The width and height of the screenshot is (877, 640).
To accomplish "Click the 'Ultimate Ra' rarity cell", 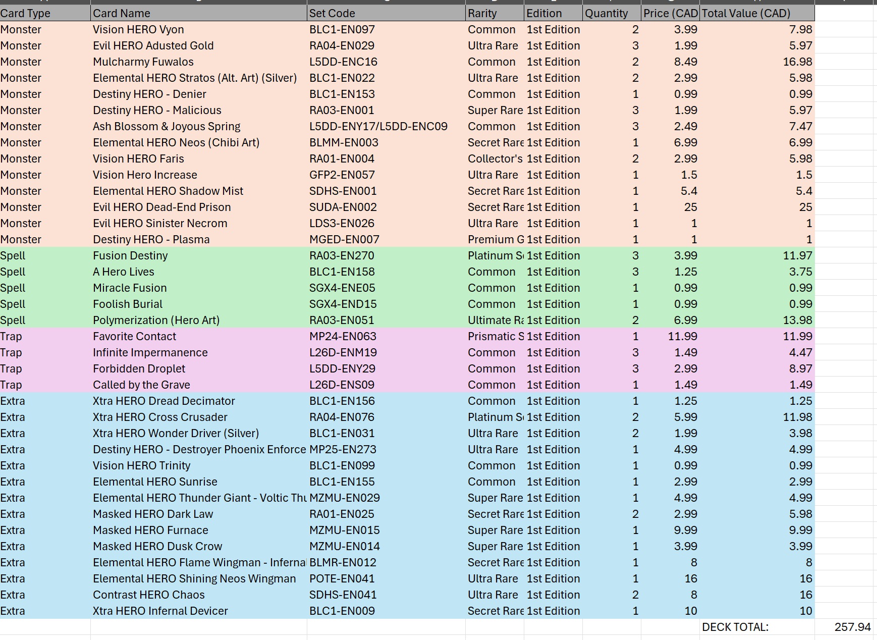I will tap(495, 320).
